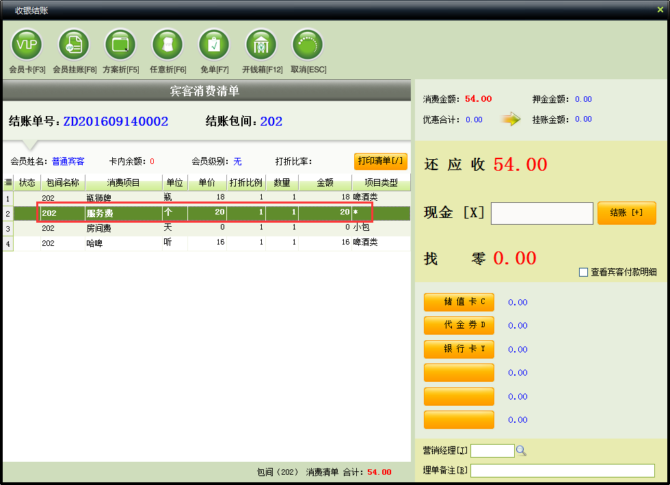Click the 找零 amount 0.00
670x485 pixels.
coord(514,258)
